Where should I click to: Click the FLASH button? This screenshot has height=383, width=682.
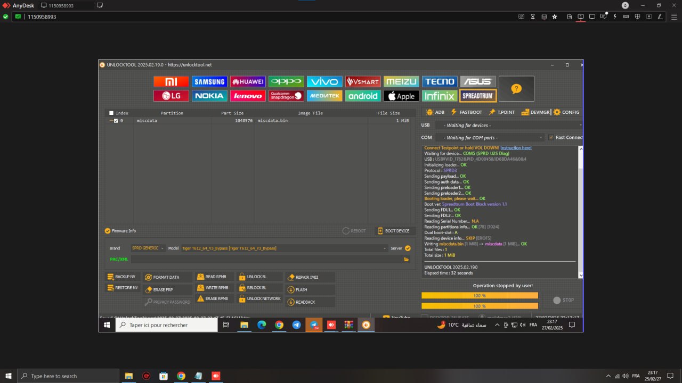[310, 290]
